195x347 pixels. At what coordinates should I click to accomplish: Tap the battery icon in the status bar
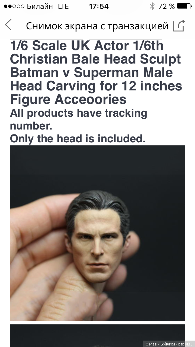(x=184, y=6)
